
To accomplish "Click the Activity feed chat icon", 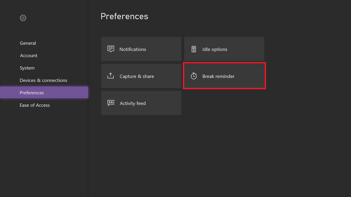I will [x=111, y=103].
